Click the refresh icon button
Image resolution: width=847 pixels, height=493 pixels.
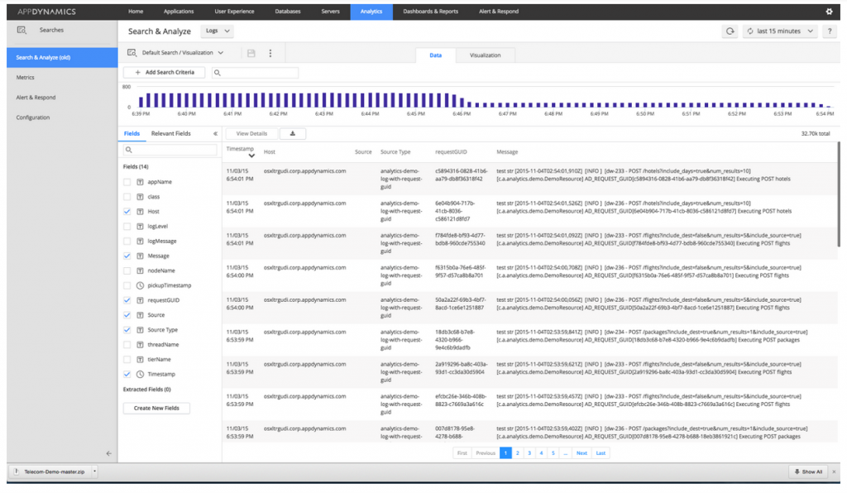[x=730, y=31]
